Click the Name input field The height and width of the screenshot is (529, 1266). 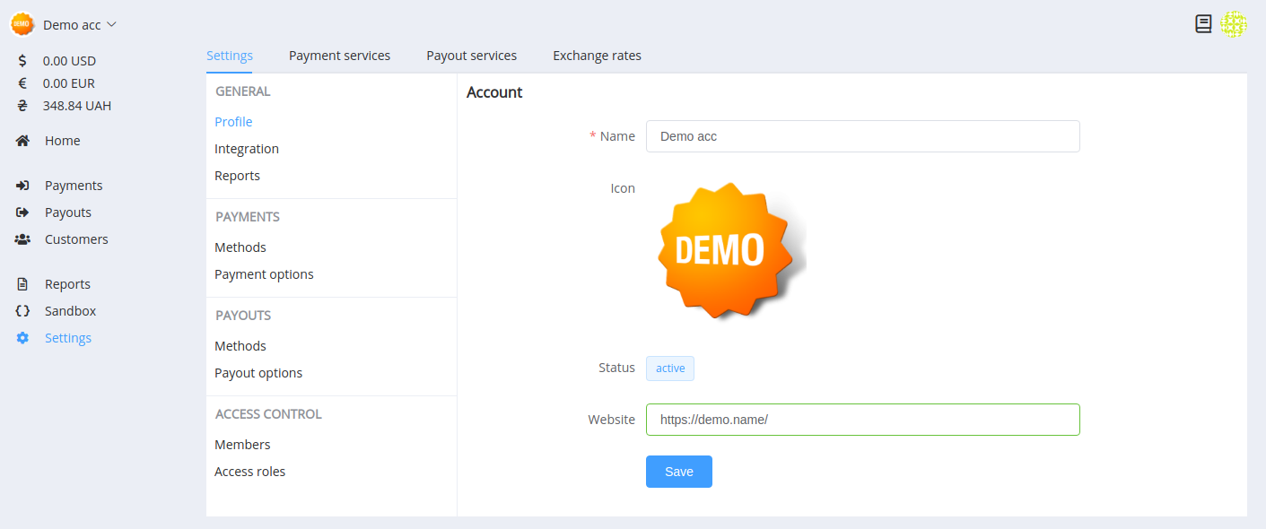[x=863, y=136]
